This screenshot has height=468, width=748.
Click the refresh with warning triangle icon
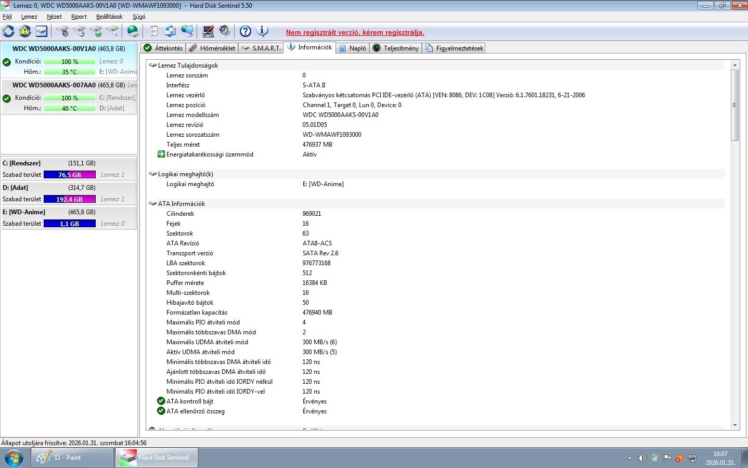pyautogui.click(x=25, y=31)
